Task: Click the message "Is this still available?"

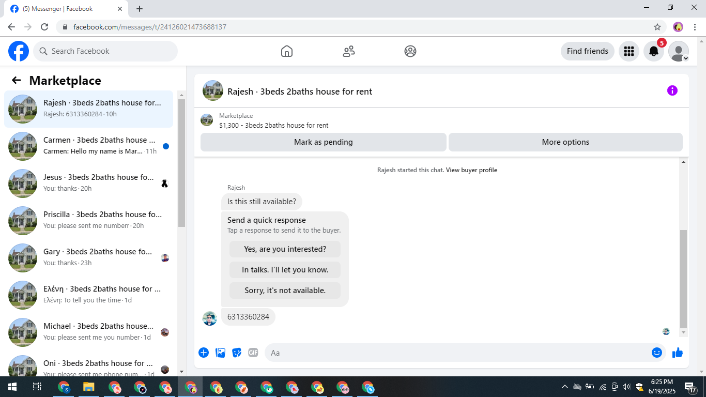Action: pyautogui.click(x=262, y=202)
